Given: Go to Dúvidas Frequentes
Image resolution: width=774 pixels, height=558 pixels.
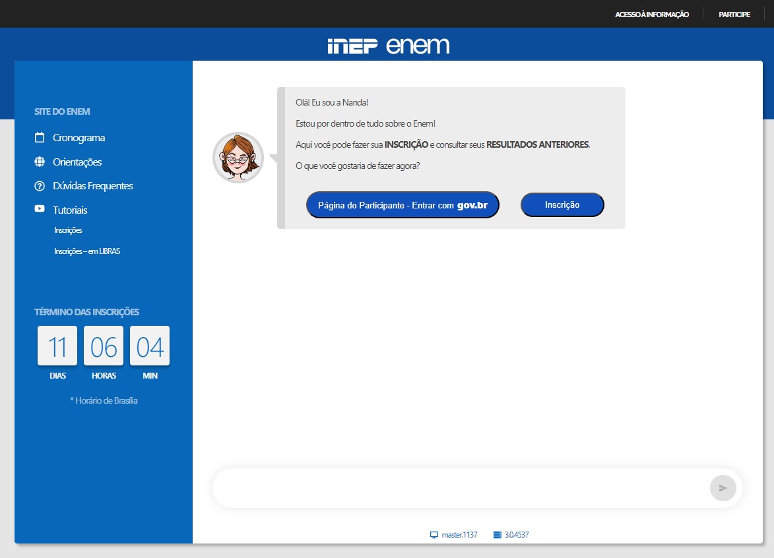Looking at the screenshot, I should [x=92, y=186].
